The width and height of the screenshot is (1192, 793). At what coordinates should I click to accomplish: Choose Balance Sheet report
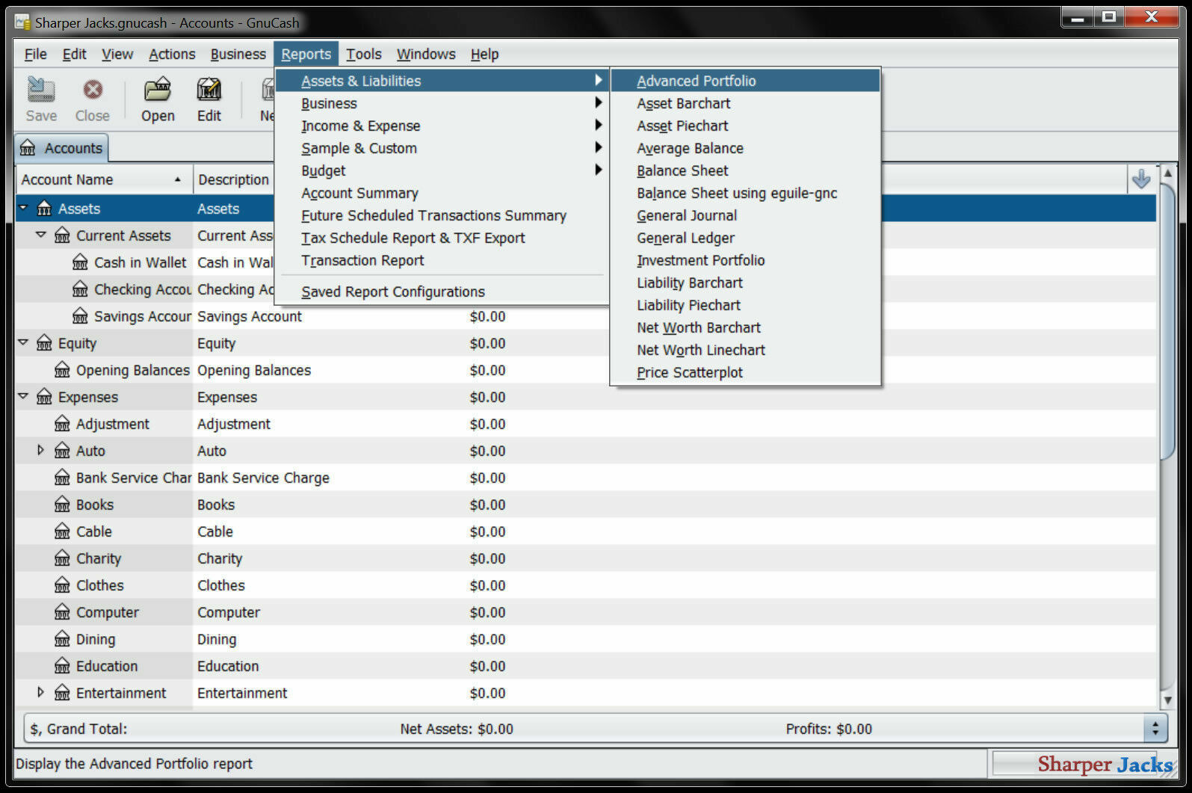click(x=745, y=170)
